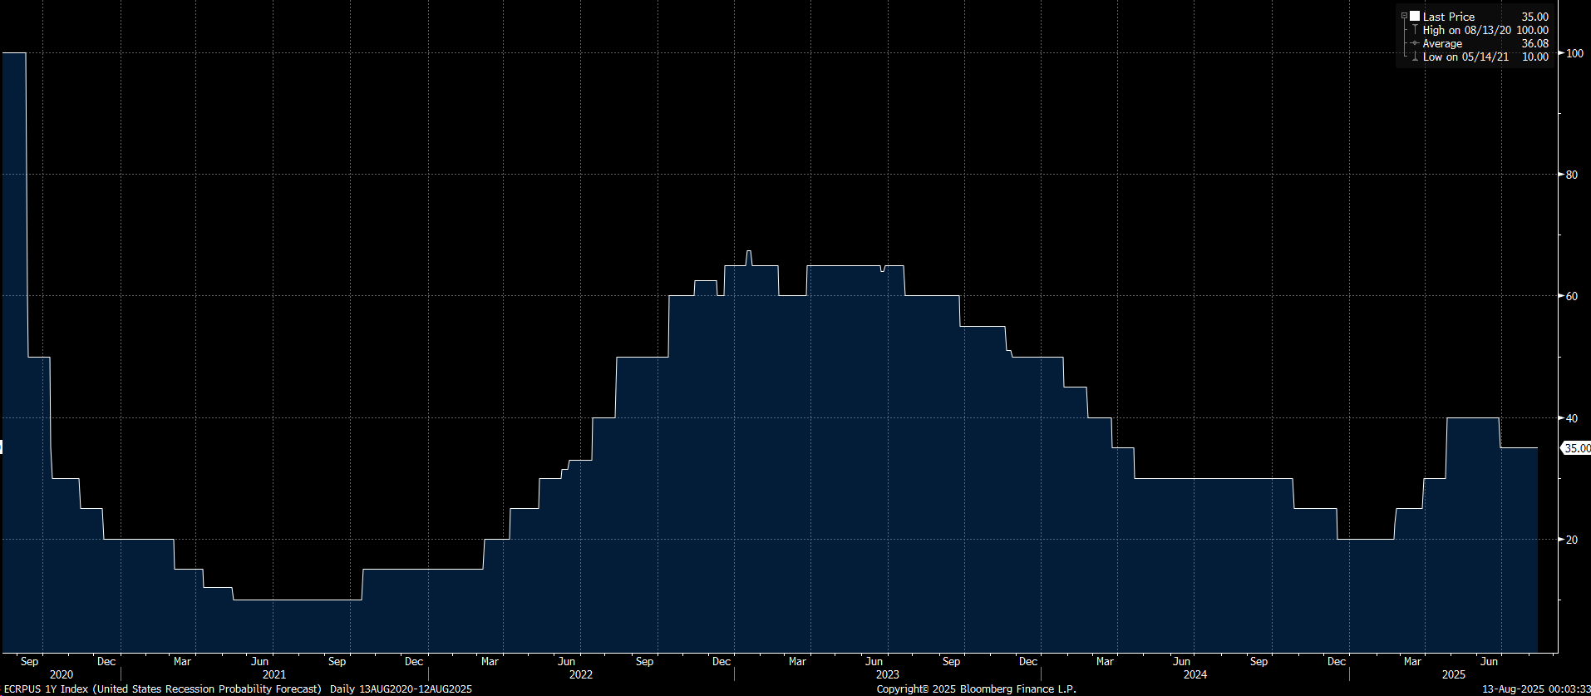Click the 35.00 last price axis tag
The image size is (1591, 696).
[x=1576, y=448]
